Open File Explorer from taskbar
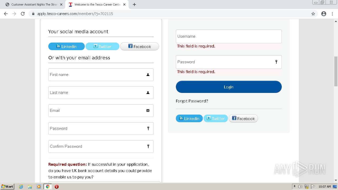Image resolution: width=338 pixels, height=190 pixels. tap(30, 187)
